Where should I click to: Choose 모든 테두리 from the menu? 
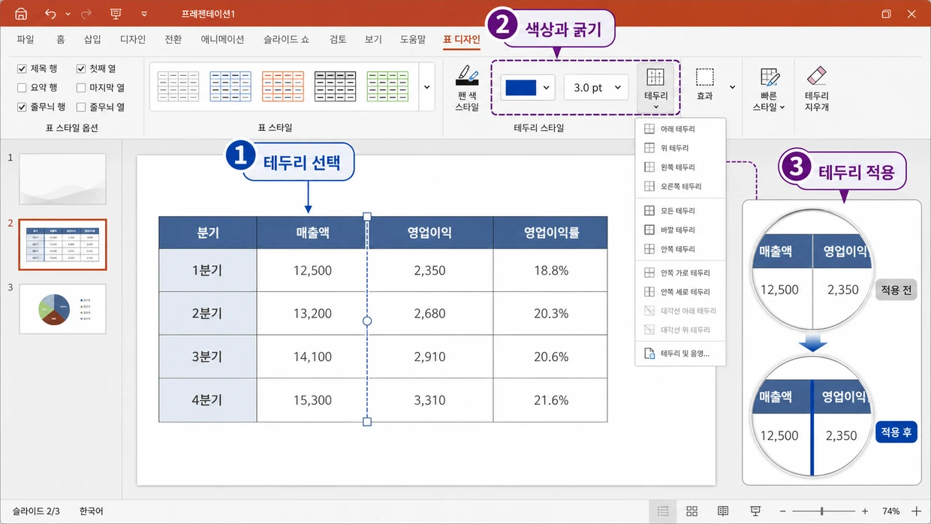(x=680, y=211)
